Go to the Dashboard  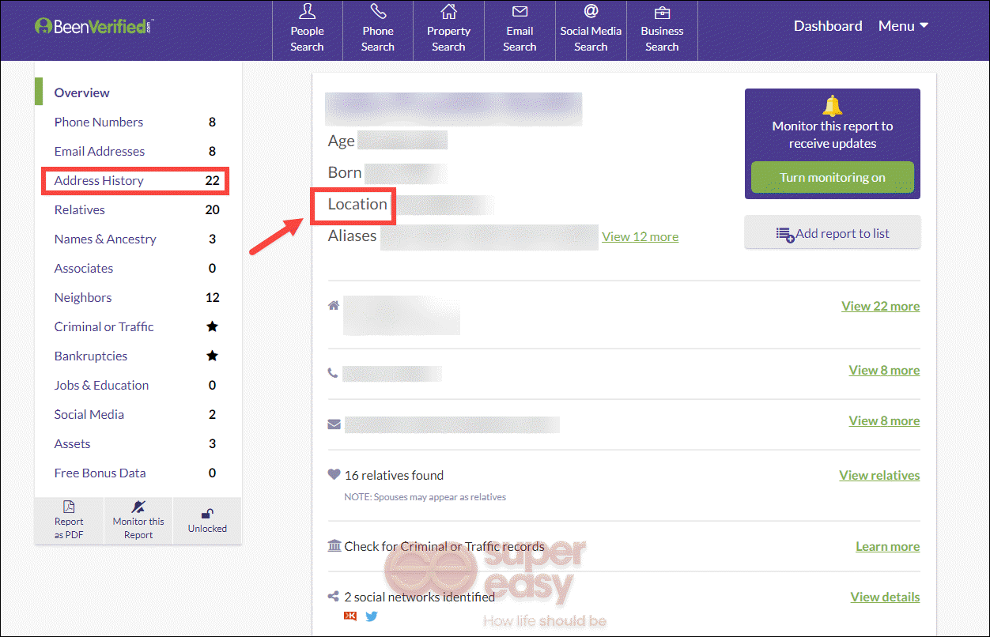[x=828, y=26]
